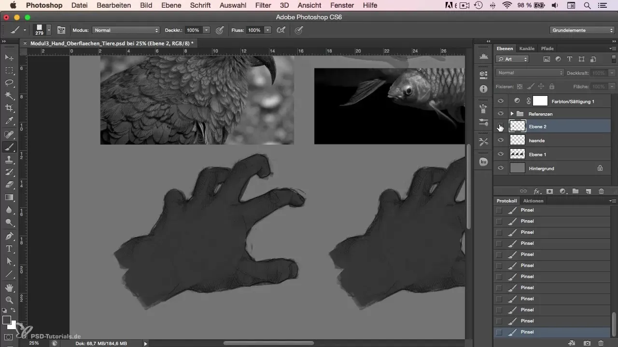This screenshot has height=347, width=618.
Task: Open the Filter menu
Action: (x=263, y=5)
